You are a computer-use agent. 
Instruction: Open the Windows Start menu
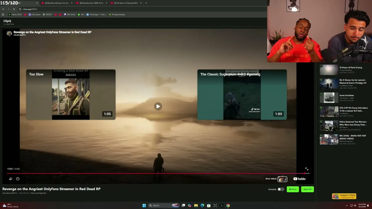(x=144, y=206)
